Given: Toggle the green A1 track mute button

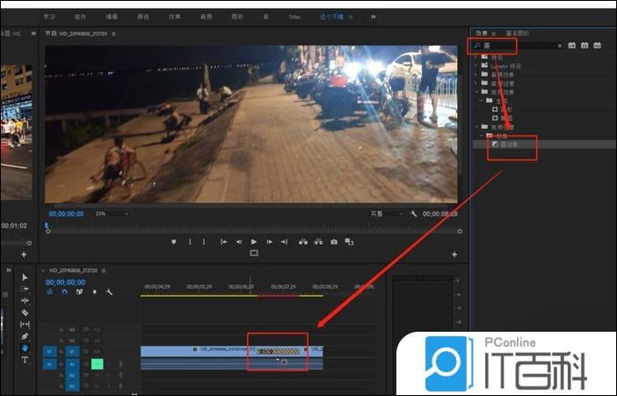Looking at the screenshot, I should pyautogui.click(x=97, y=363).
